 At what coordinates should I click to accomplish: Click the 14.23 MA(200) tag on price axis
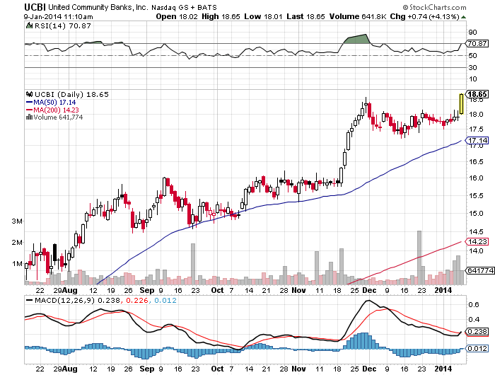pos(477,242)
